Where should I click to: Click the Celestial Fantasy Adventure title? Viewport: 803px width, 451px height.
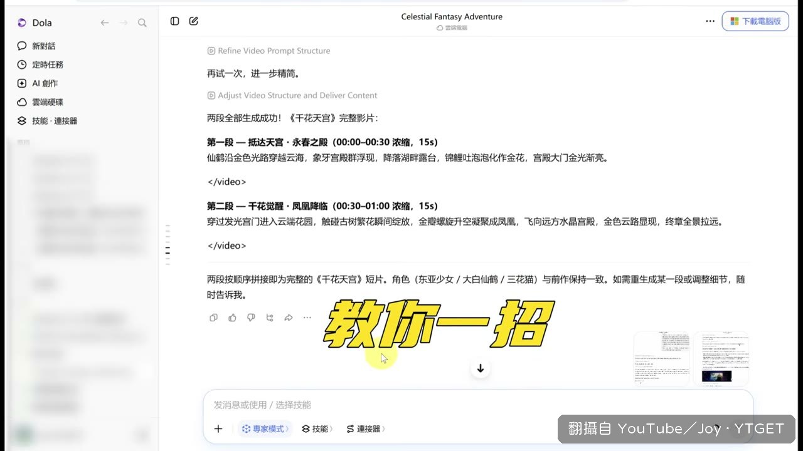[452, 16]
